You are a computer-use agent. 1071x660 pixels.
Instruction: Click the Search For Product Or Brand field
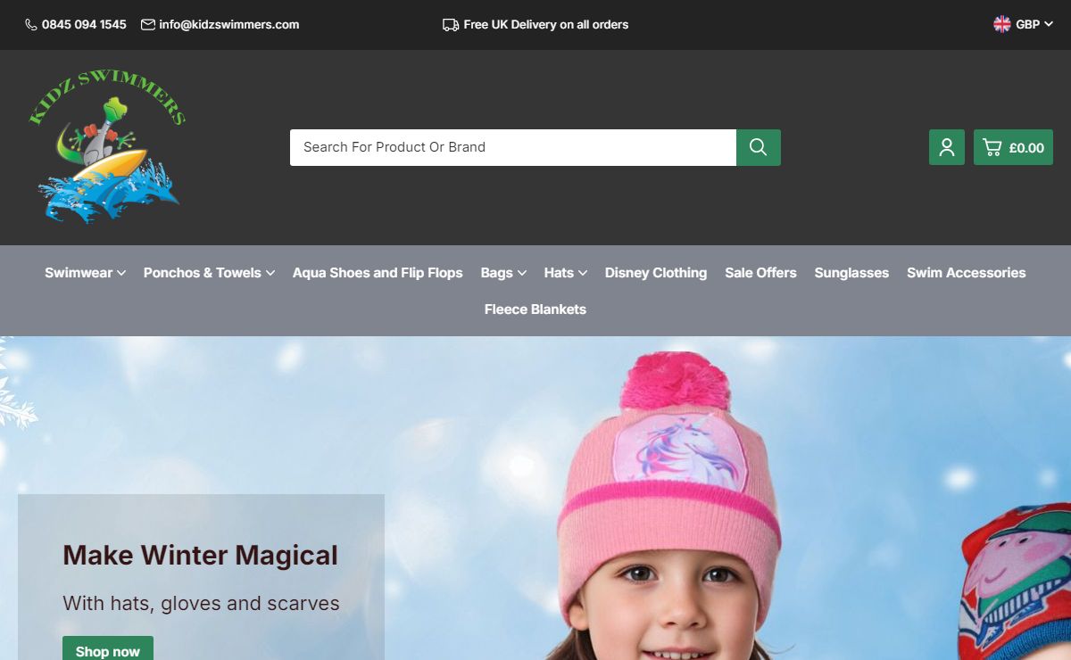coord(513,147)
